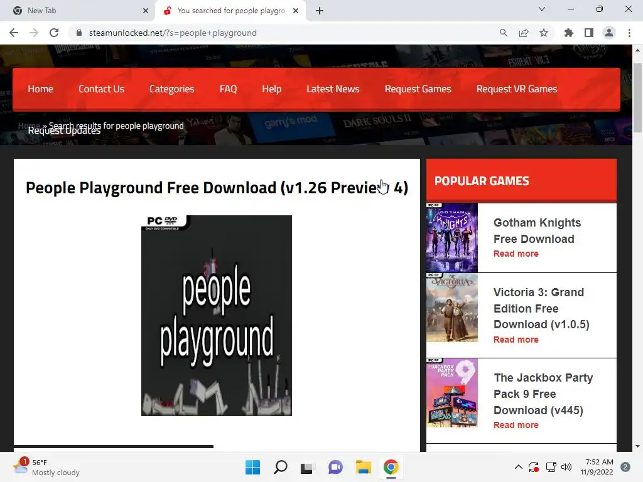Click scrollbar up arrow
This screenshot has width=643, height=482.
pyautogui.click(x=637, y=50)
